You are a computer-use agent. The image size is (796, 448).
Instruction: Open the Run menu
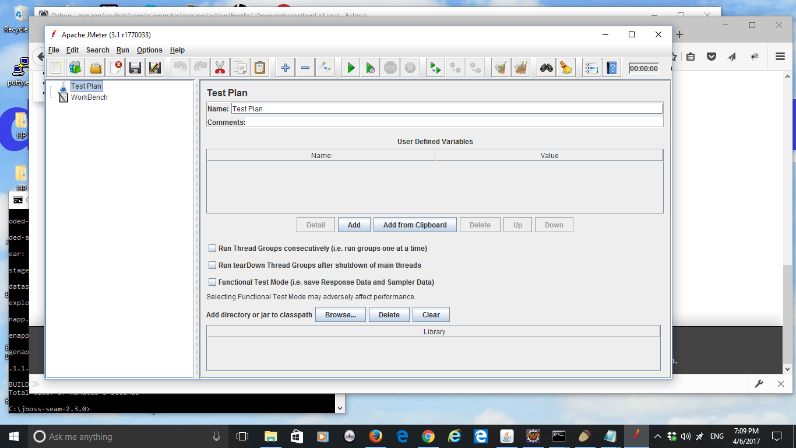pyautogui.click(x=122, y=50)
